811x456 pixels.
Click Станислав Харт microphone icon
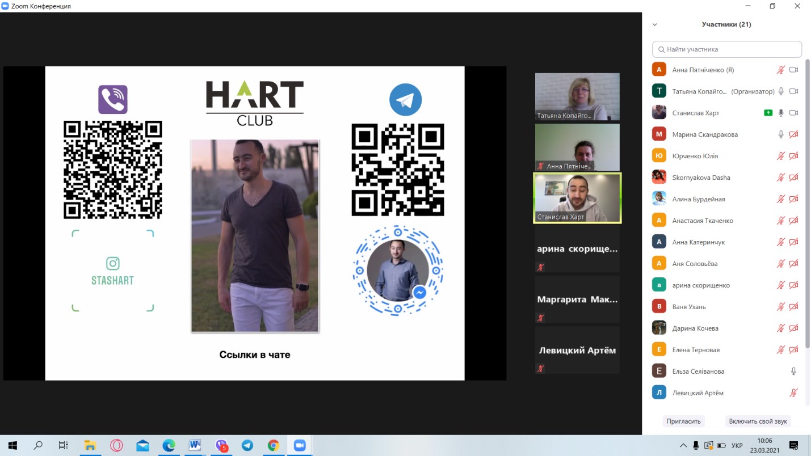tap(781, 113)
